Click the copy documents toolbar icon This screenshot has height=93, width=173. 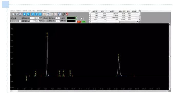[x=59, y=14]
